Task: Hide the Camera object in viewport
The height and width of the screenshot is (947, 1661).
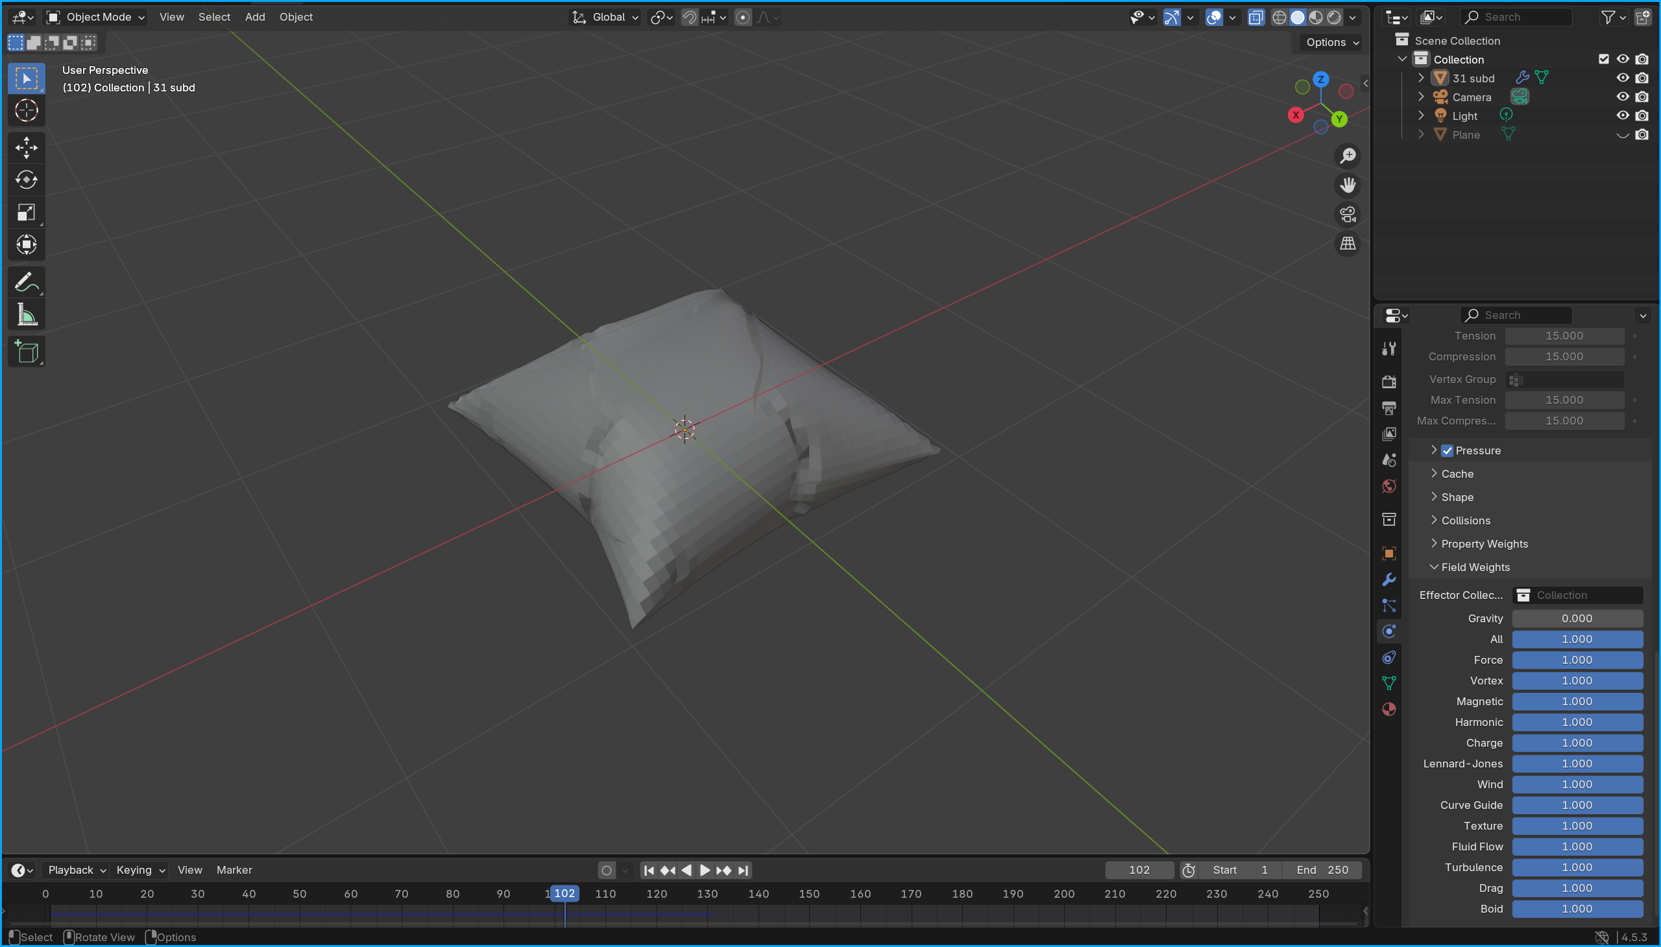Action: click(1623, 97)
